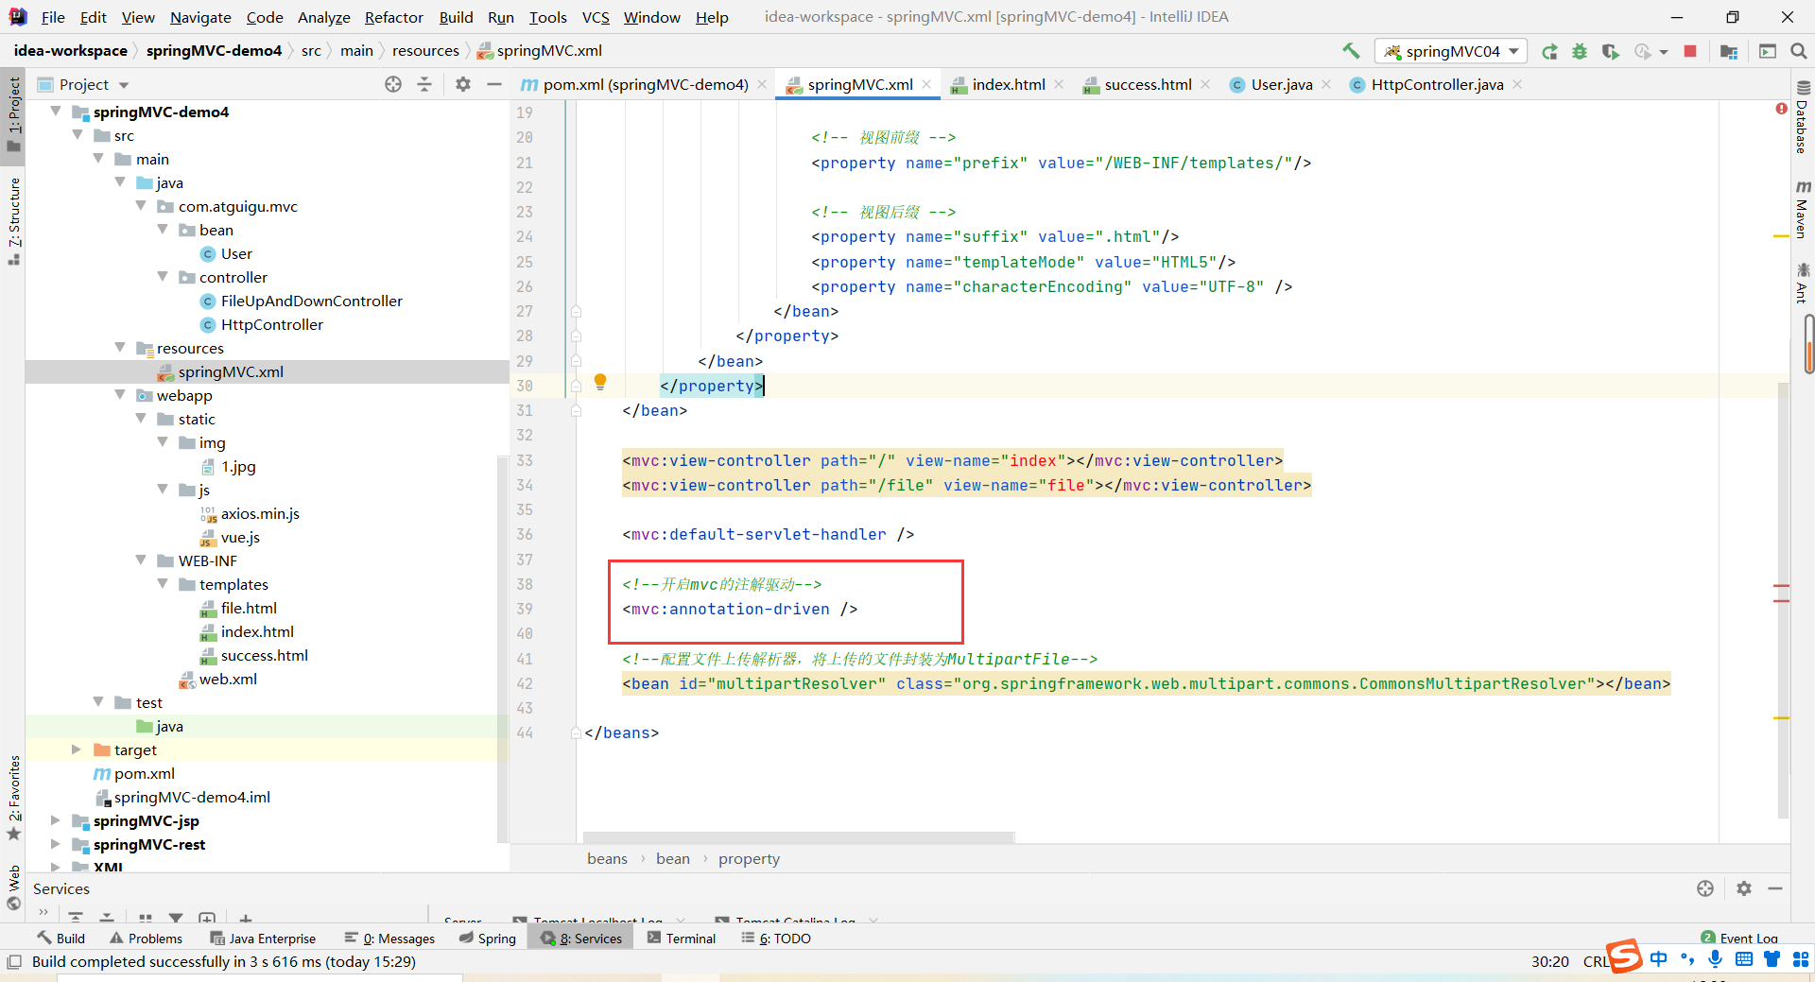Switch to the index.html tab
Screen dimensions: 1815x982
[x=1008, y=84]
